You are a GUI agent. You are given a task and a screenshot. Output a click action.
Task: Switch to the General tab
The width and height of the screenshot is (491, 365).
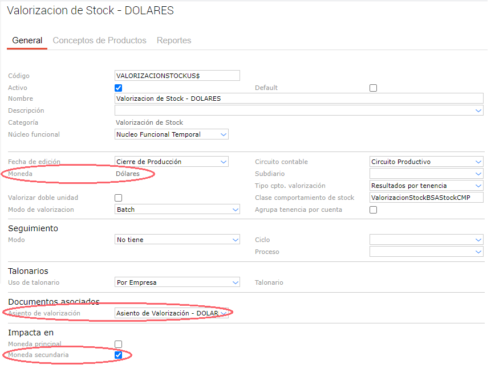[27, 40]
